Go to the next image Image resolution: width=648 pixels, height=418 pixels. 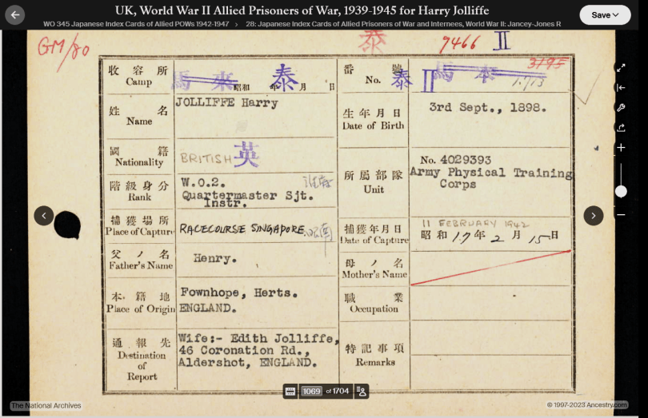(593, 215)
